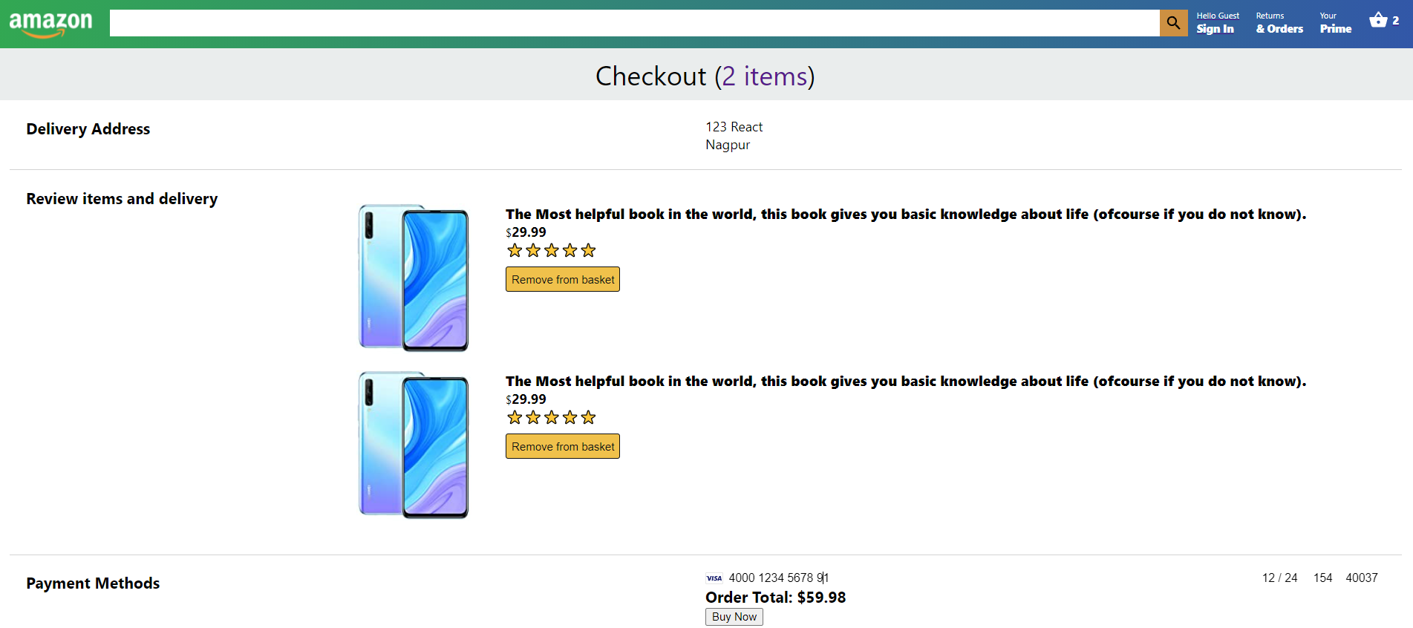Screen dimensions: 1413x628
Task: Click the Amazon logo
Action: point(51,22)
